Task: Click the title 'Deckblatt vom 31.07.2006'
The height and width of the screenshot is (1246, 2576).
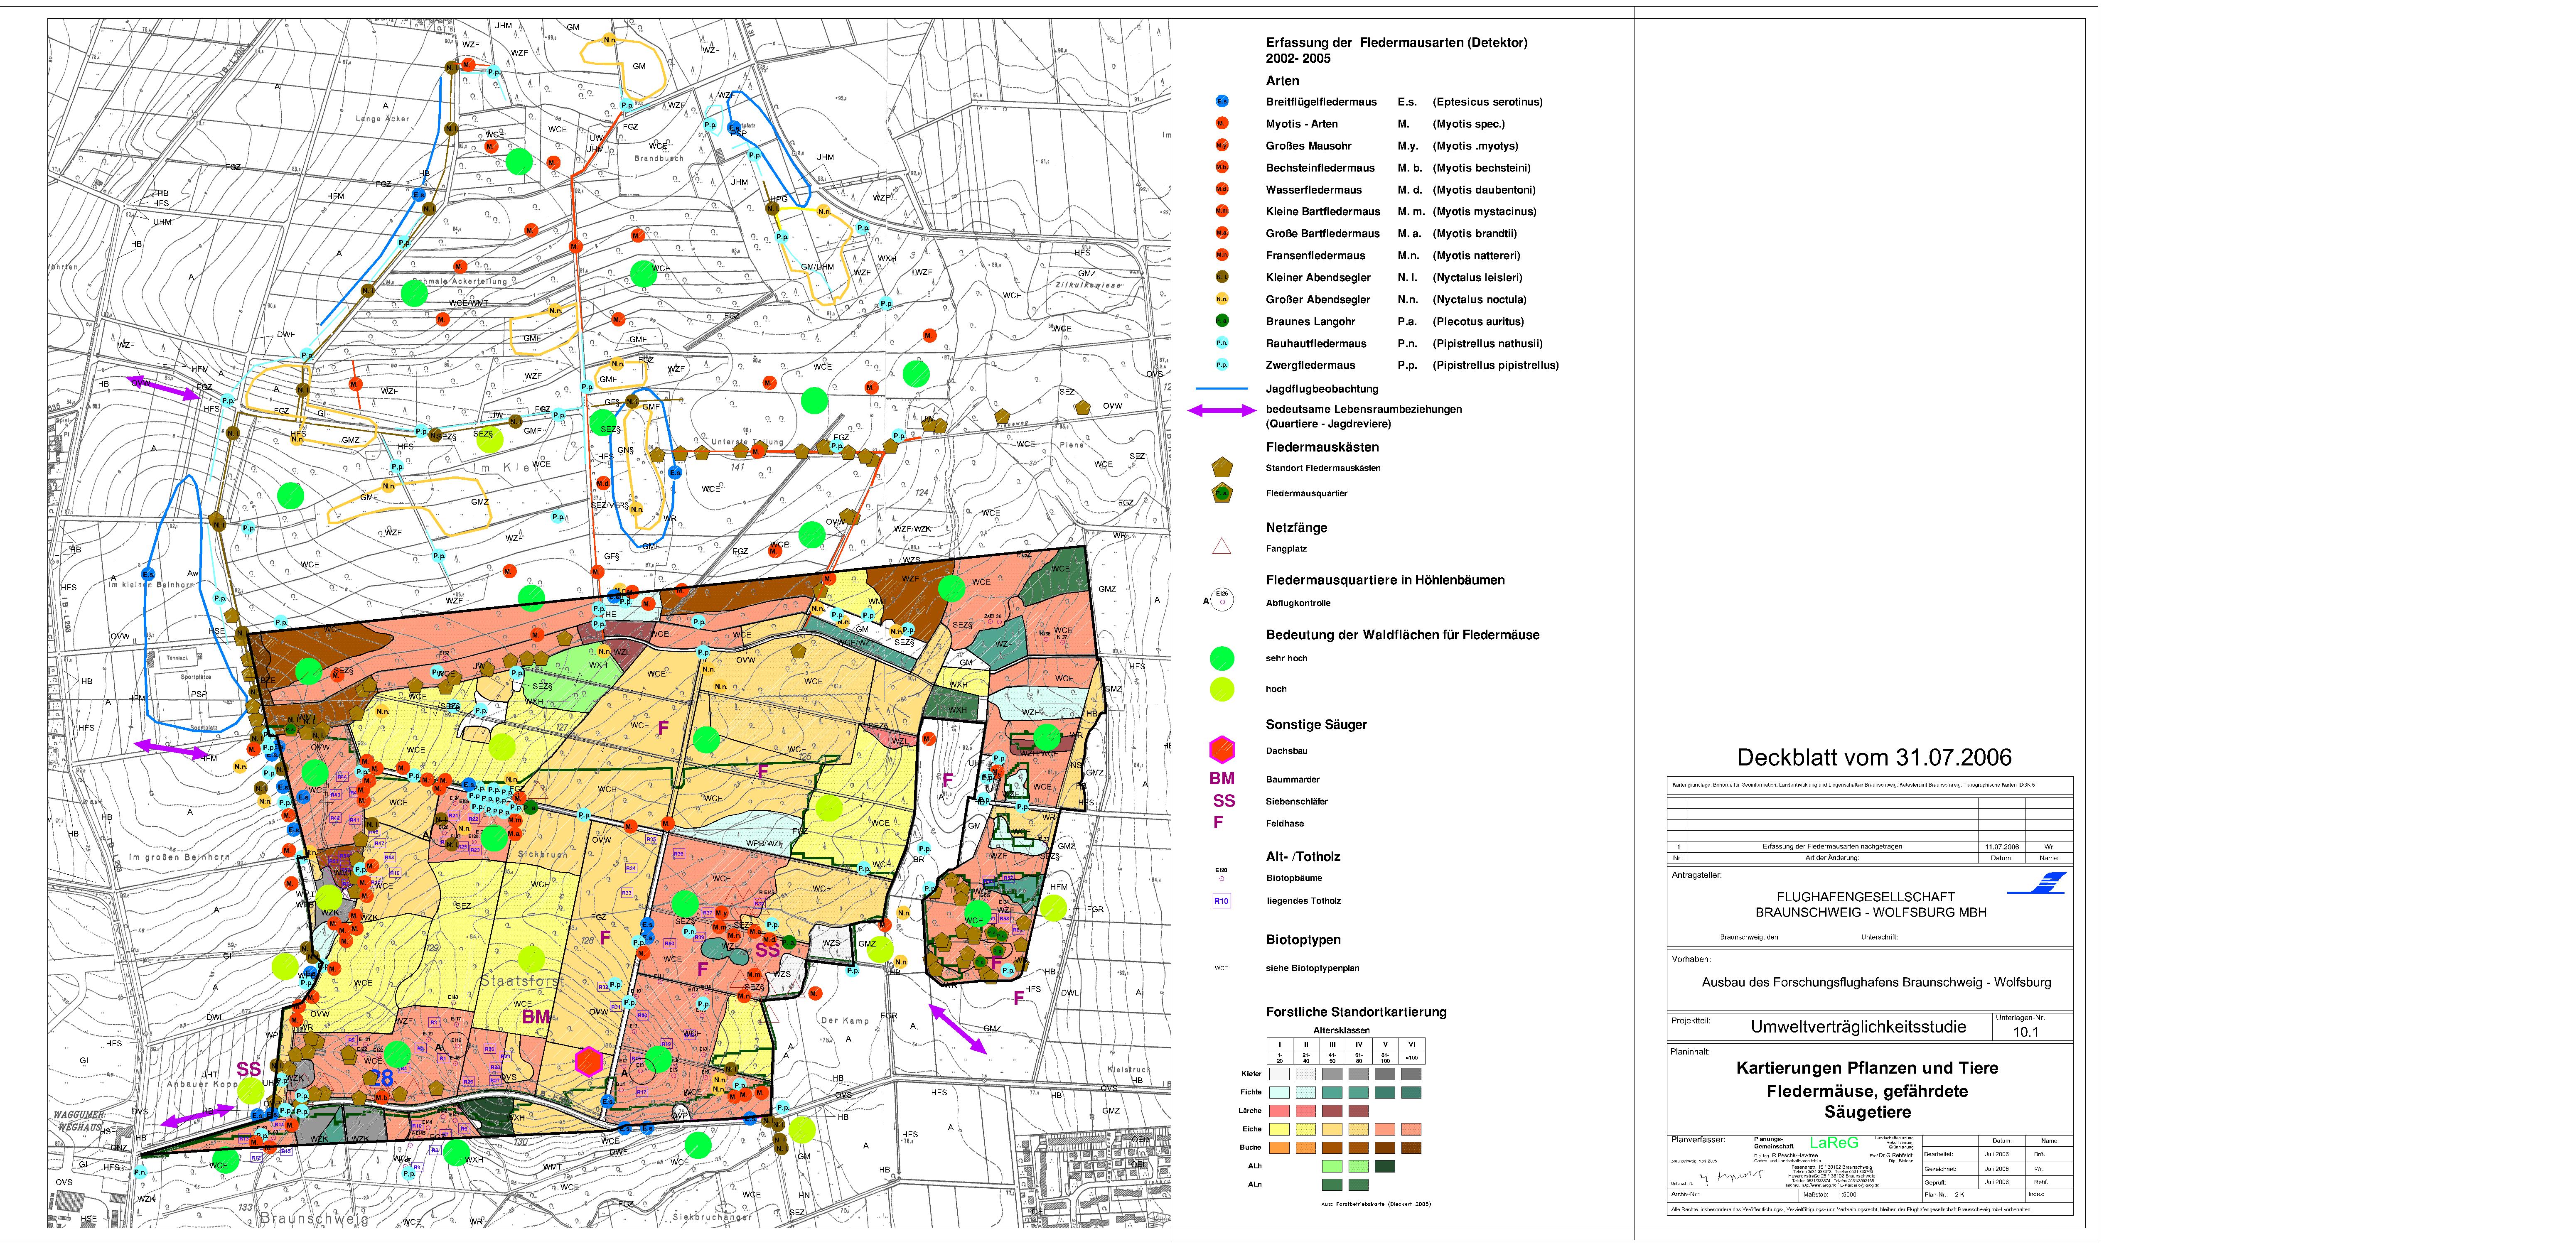Action: click(1874, 758)
